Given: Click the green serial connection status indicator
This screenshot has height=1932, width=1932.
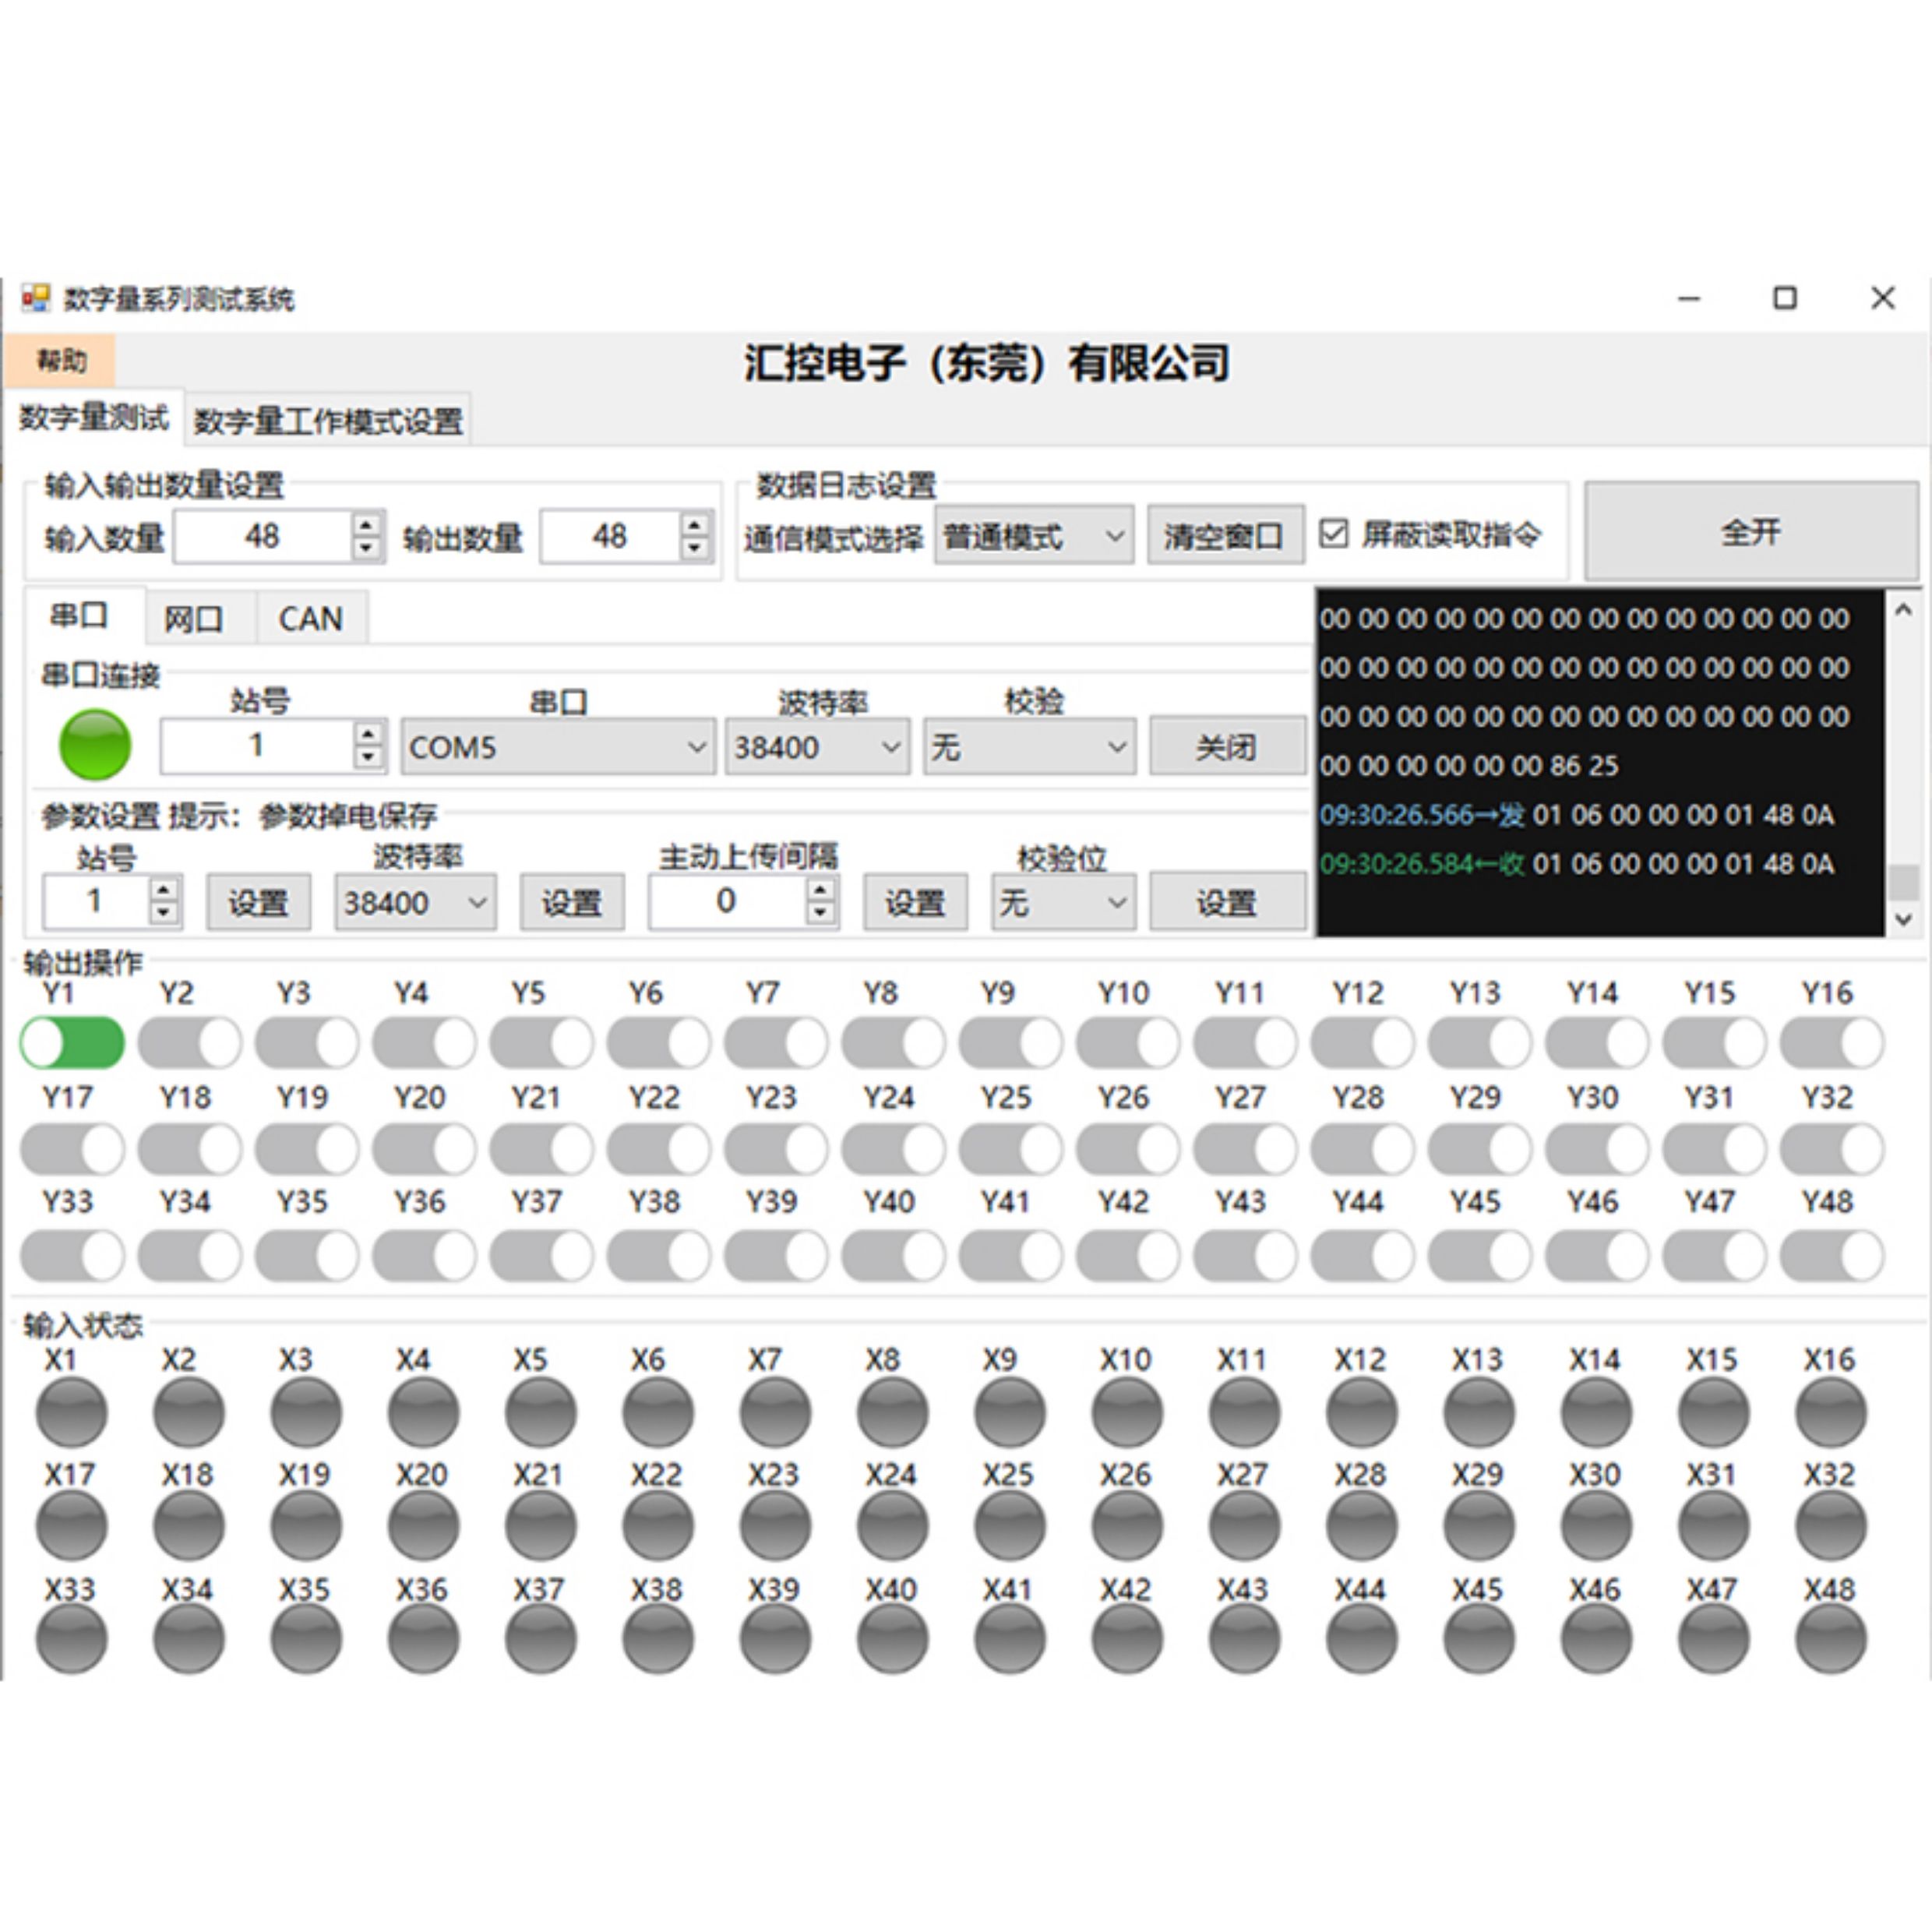Looking at the screenshot, I should click(x=95, y=745).
